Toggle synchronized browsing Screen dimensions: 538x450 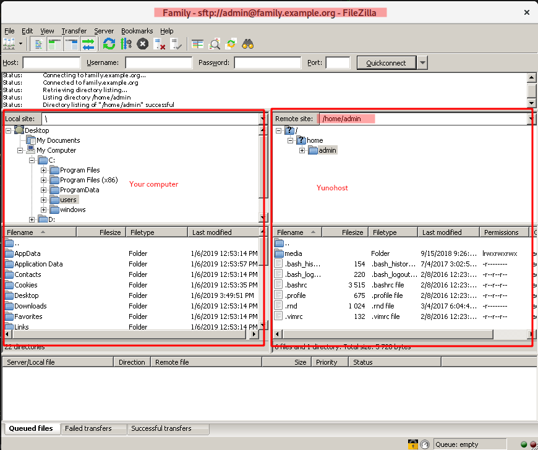pyautogui.click(x=230, y=43)
